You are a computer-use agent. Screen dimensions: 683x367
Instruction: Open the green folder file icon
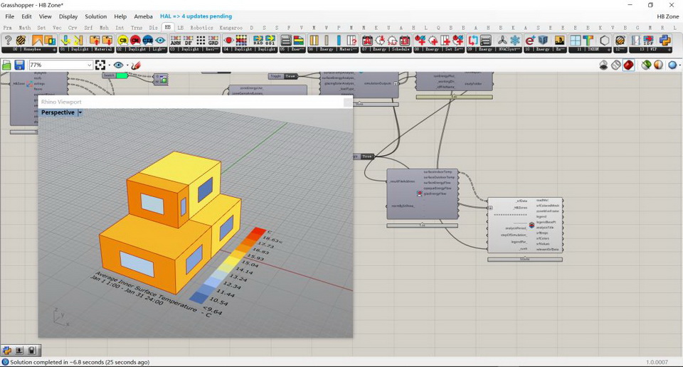(6, 65)
